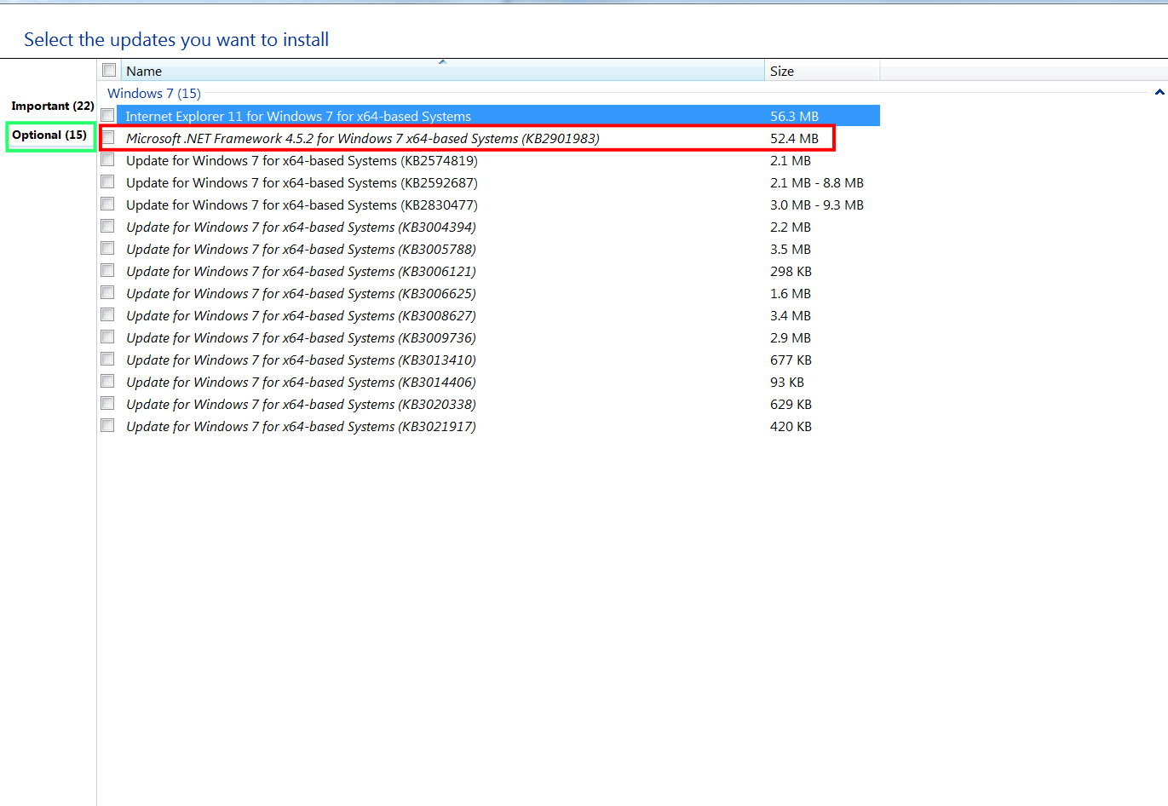The width and height of the screenshot is (1168, 806).
Task: Toggle the select-all checkbox beside Name header
Action: [109, 70]
